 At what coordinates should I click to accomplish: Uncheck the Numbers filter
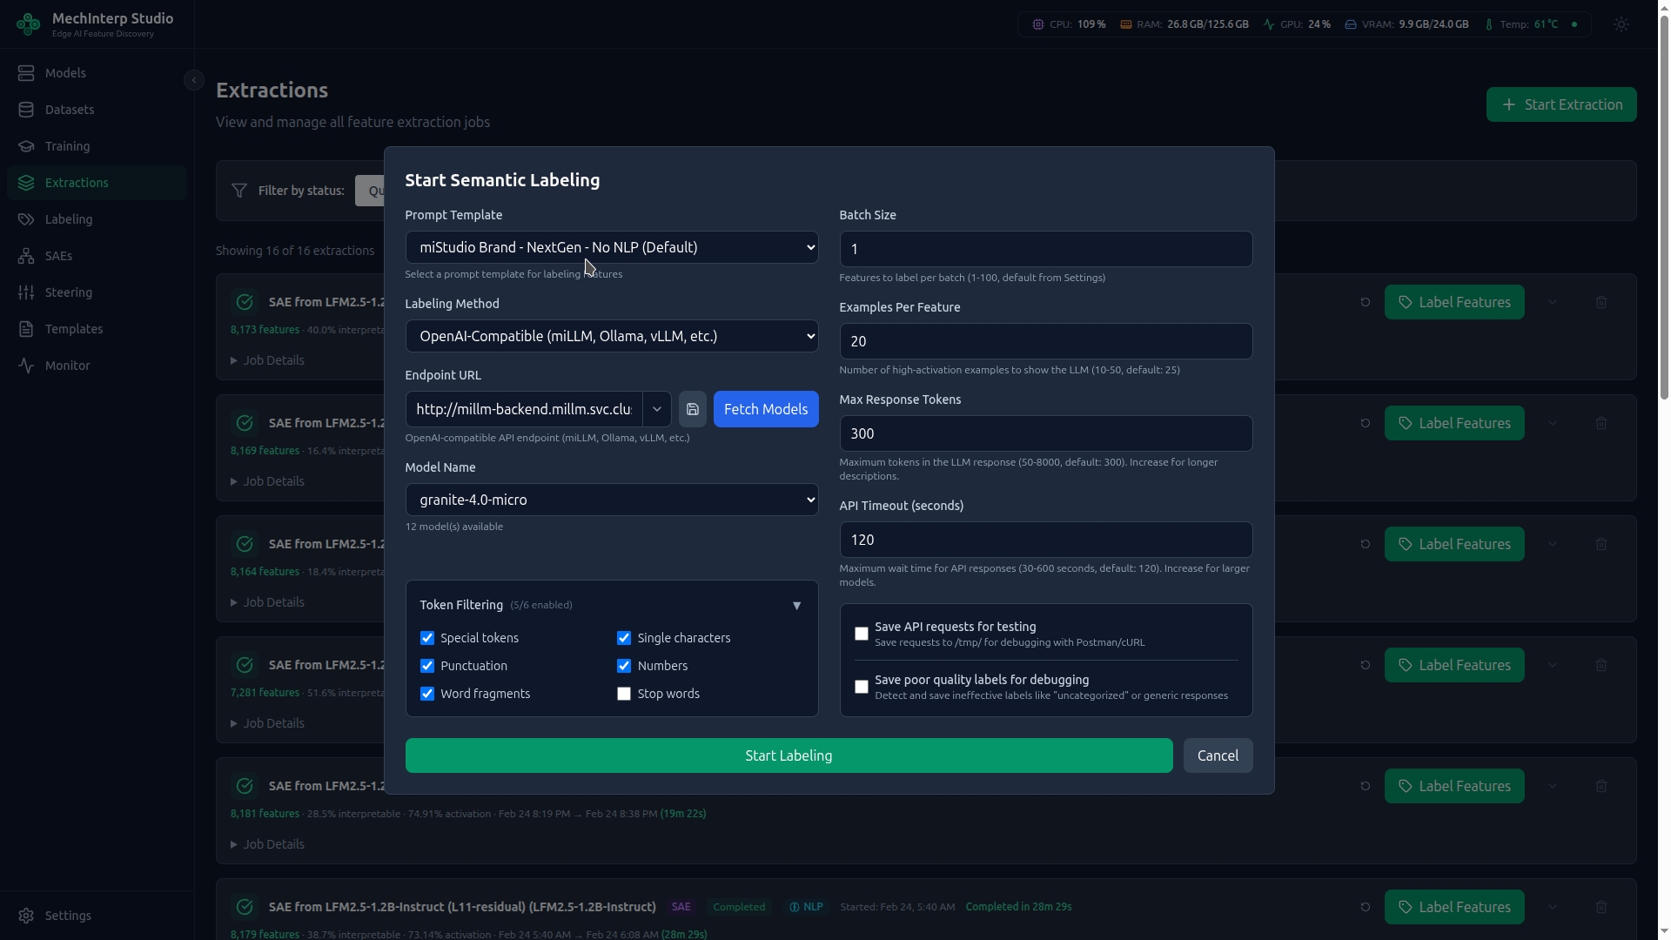click(624, 666)
